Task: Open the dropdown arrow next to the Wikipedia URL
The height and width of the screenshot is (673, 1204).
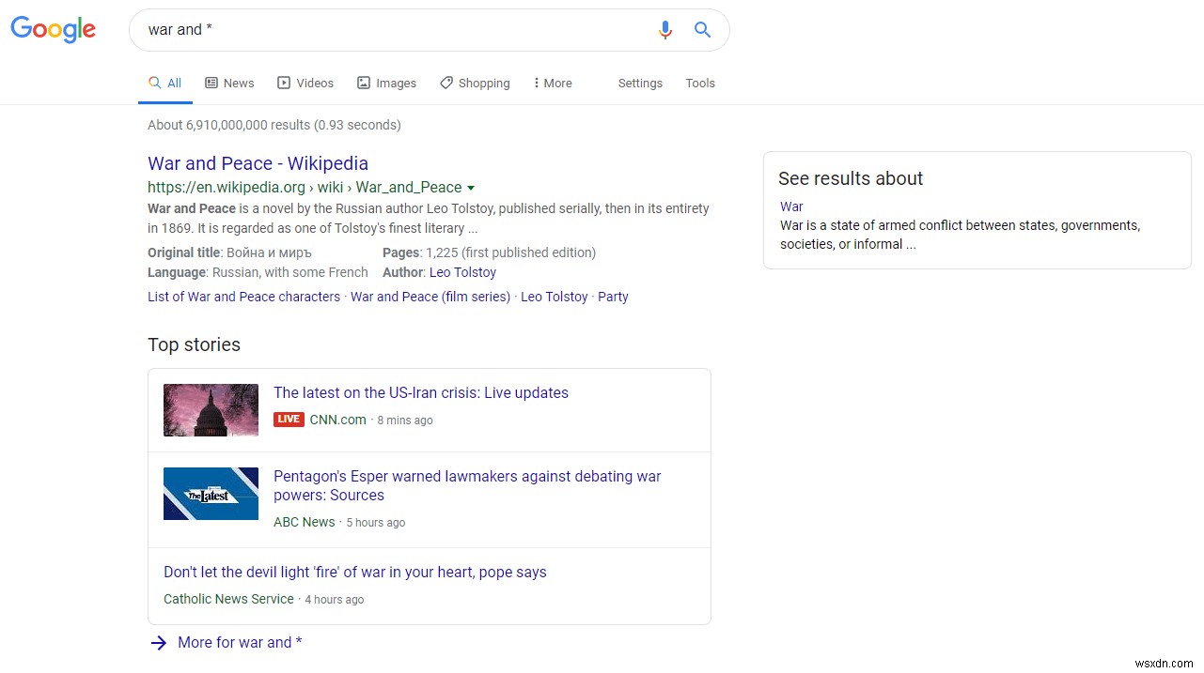Action: [x=471, y=187]
